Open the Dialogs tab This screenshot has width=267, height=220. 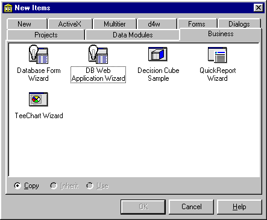pos(239,24)
